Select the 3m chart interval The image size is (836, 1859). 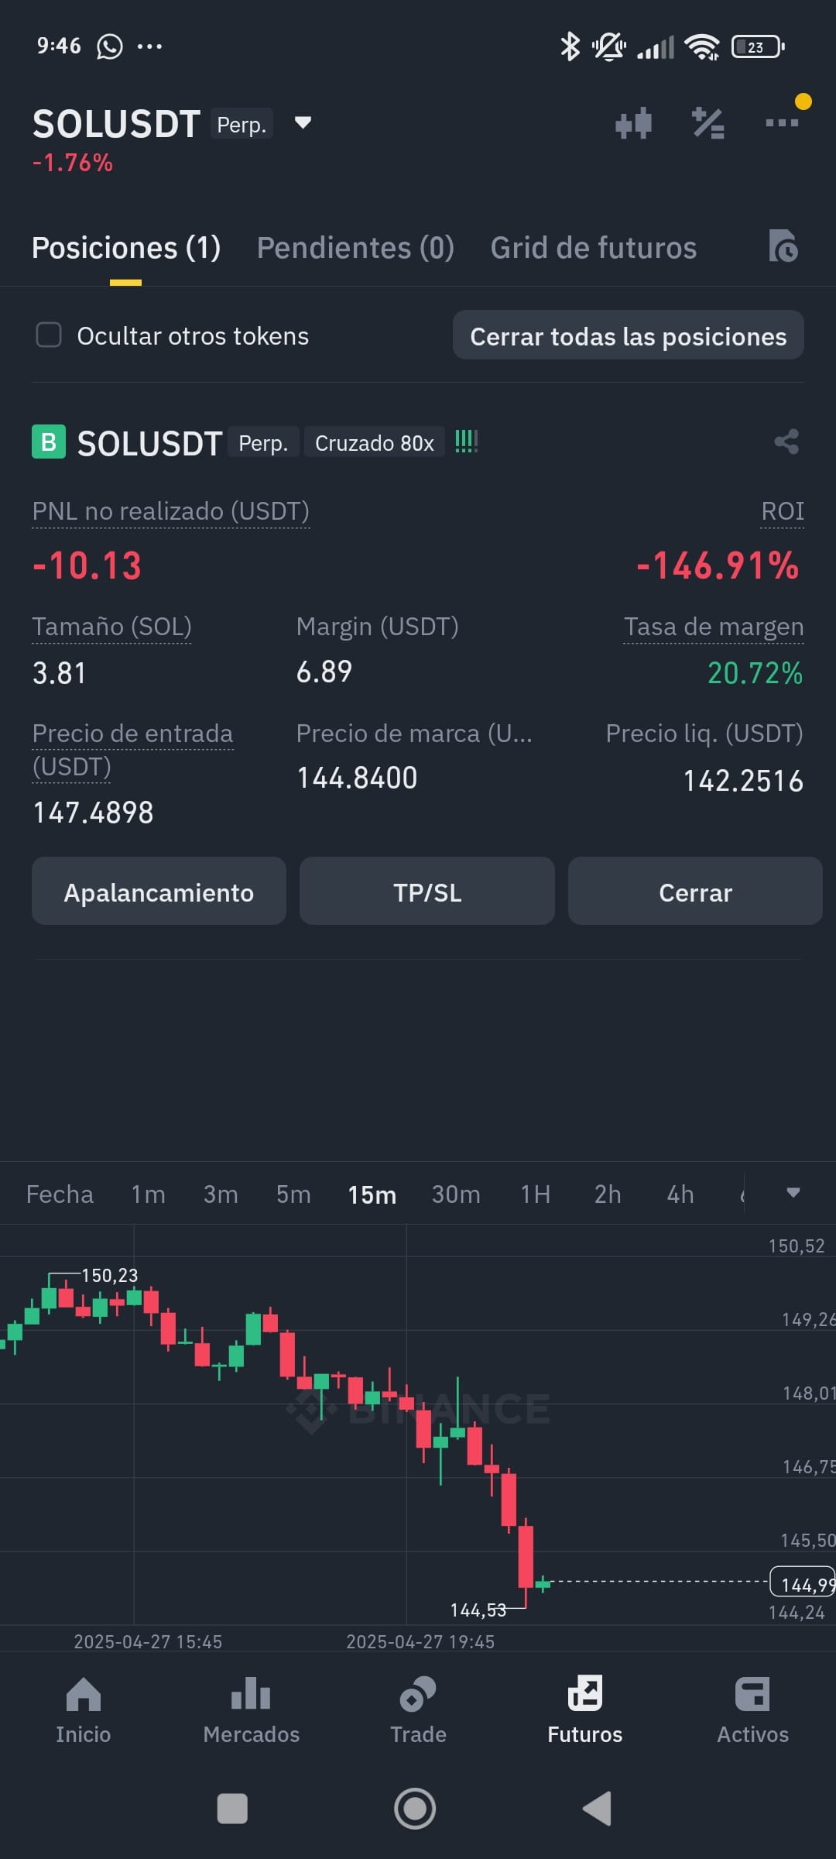click(221, 1194)
